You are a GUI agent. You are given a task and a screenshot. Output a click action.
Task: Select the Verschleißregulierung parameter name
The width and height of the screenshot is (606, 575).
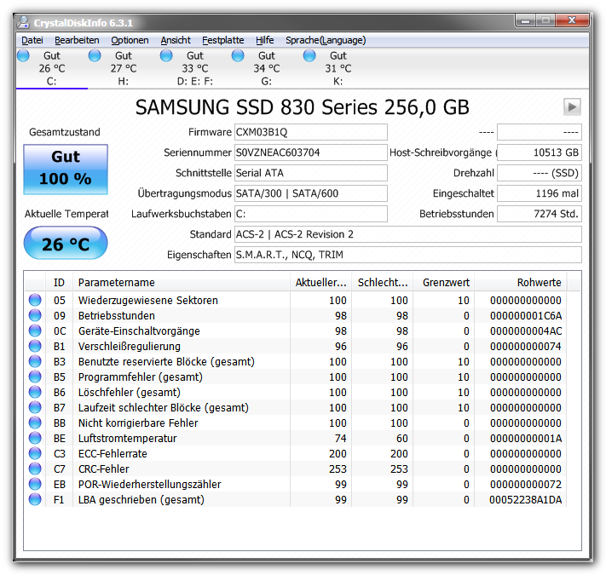(x=129, y=347)
